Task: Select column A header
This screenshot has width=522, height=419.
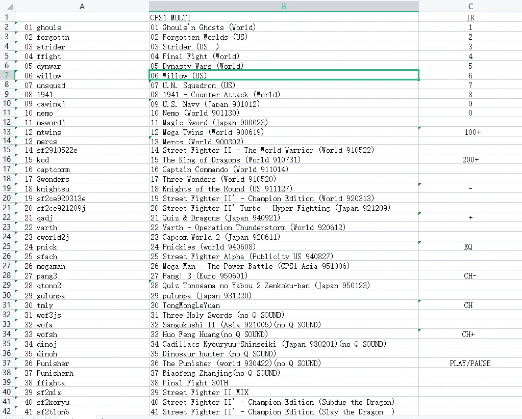Action: pos(82,6)
